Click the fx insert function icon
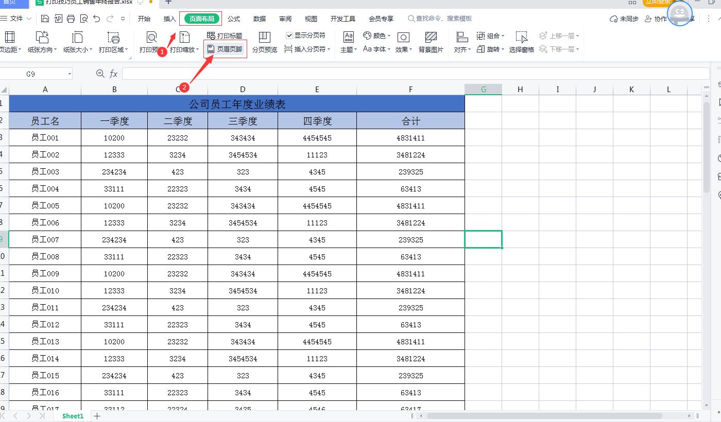The height and width of the screenshot is (422, 721). click(114, 74)
